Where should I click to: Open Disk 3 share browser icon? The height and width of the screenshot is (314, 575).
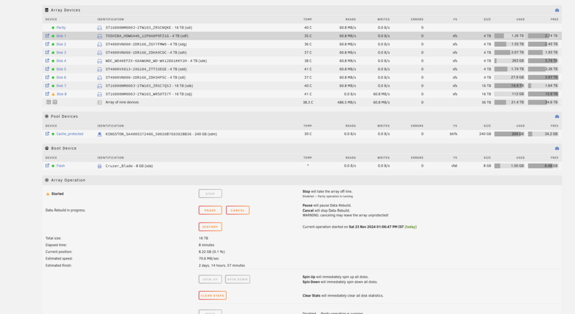tap(47, 52)
